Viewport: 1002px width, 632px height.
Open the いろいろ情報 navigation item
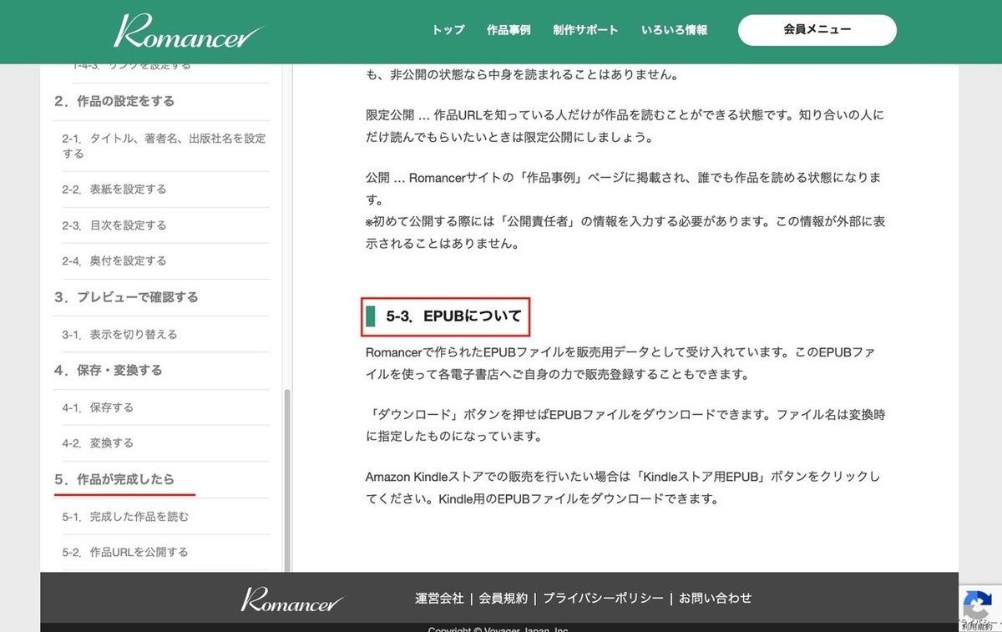tap(674, 30)
